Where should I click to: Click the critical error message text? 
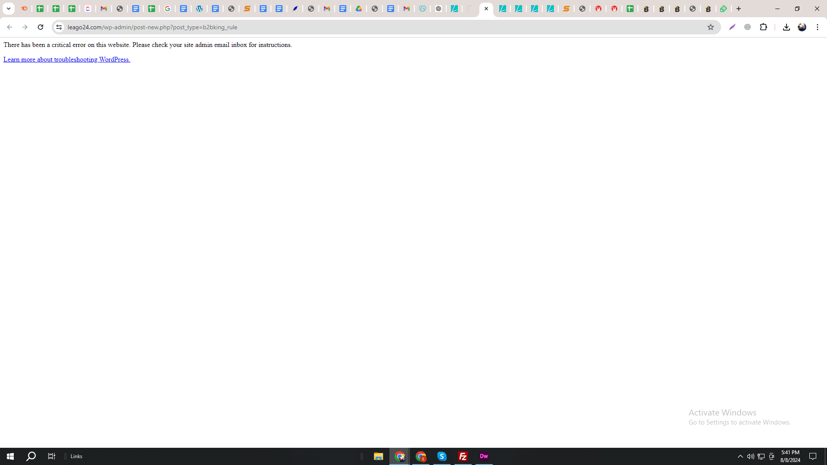coord(148,45)
